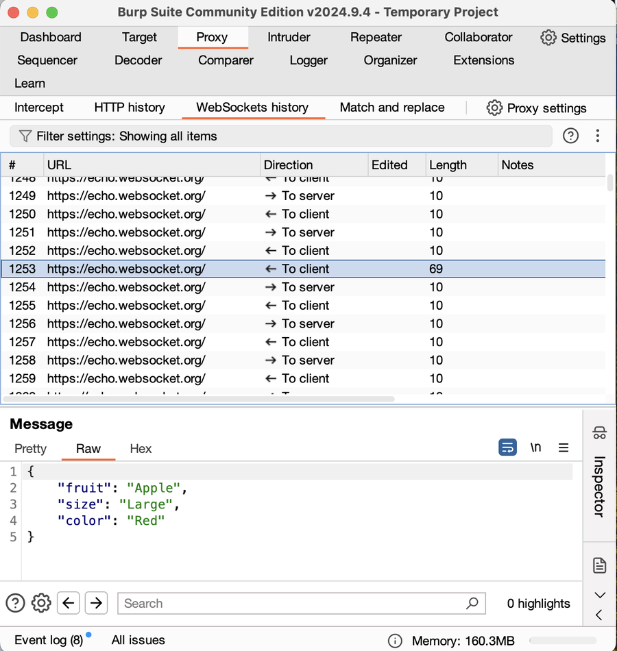Viewport: 617px width, 651px height.
Task: Sort table by URL column header
Action: (152, 165)
